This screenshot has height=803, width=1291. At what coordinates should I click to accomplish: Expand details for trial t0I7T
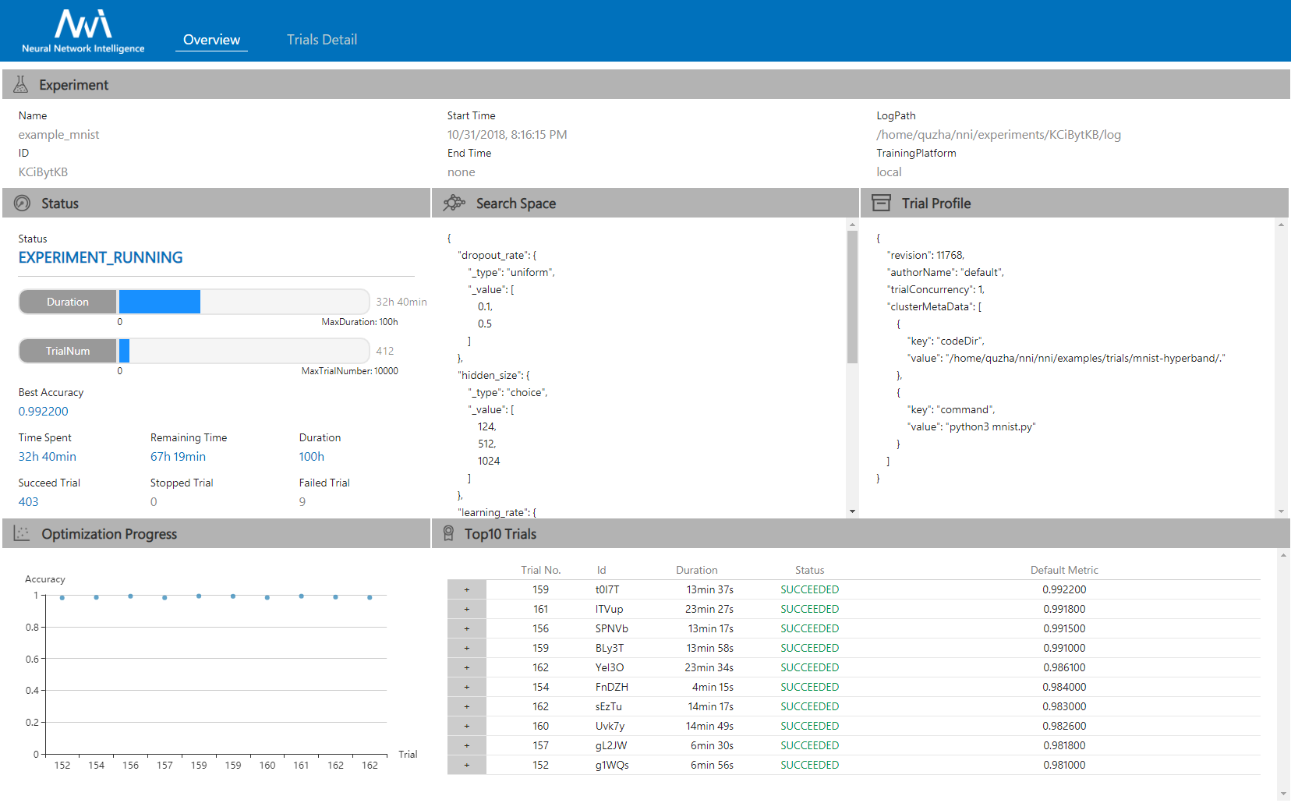click(x=466, y=589)
